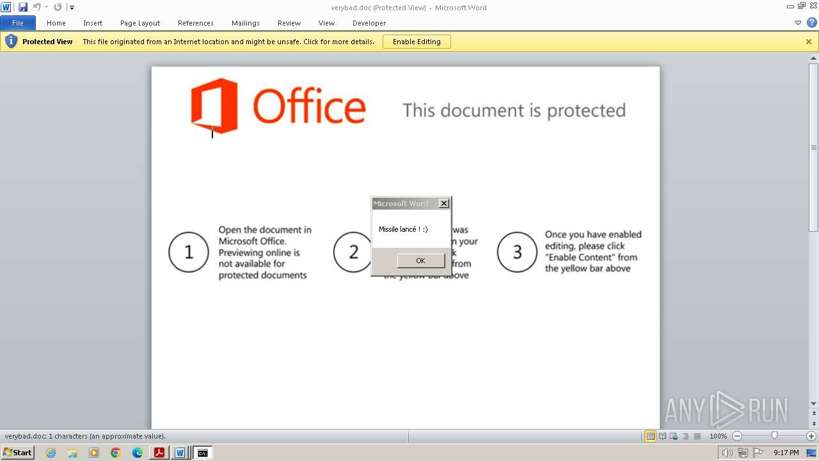Click the next page double-arrow button
The height and width of the screenshot is (461, 819).
(814, 424)
